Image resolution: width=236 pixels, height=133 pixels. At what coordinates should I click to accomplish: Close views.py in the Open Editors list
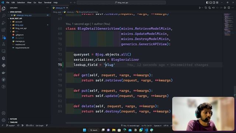[x=12, y=15]
